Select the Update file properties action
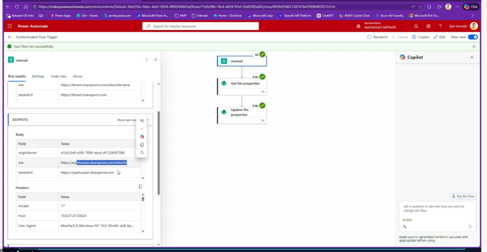The width and height of the screenshot is (487, 252). click(x=242, y=115)
